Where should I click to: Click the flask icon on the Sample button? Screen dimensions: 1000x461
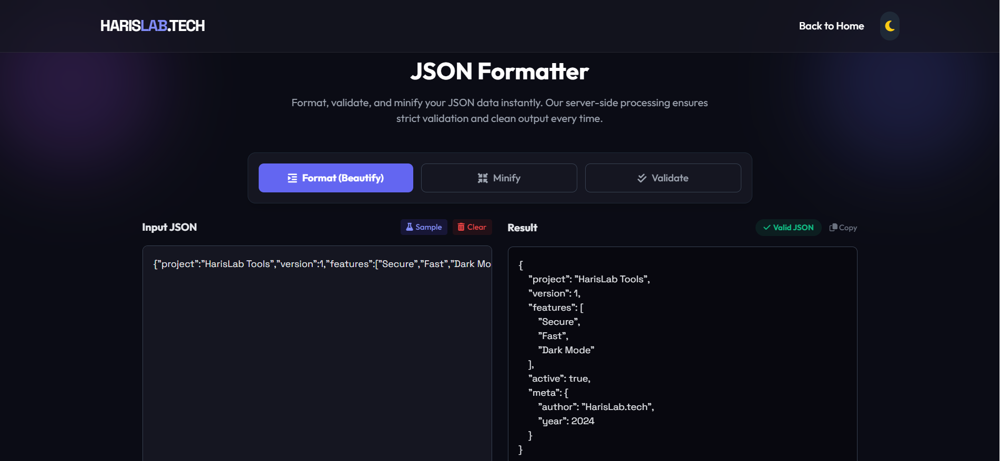(x=410, y=227)
